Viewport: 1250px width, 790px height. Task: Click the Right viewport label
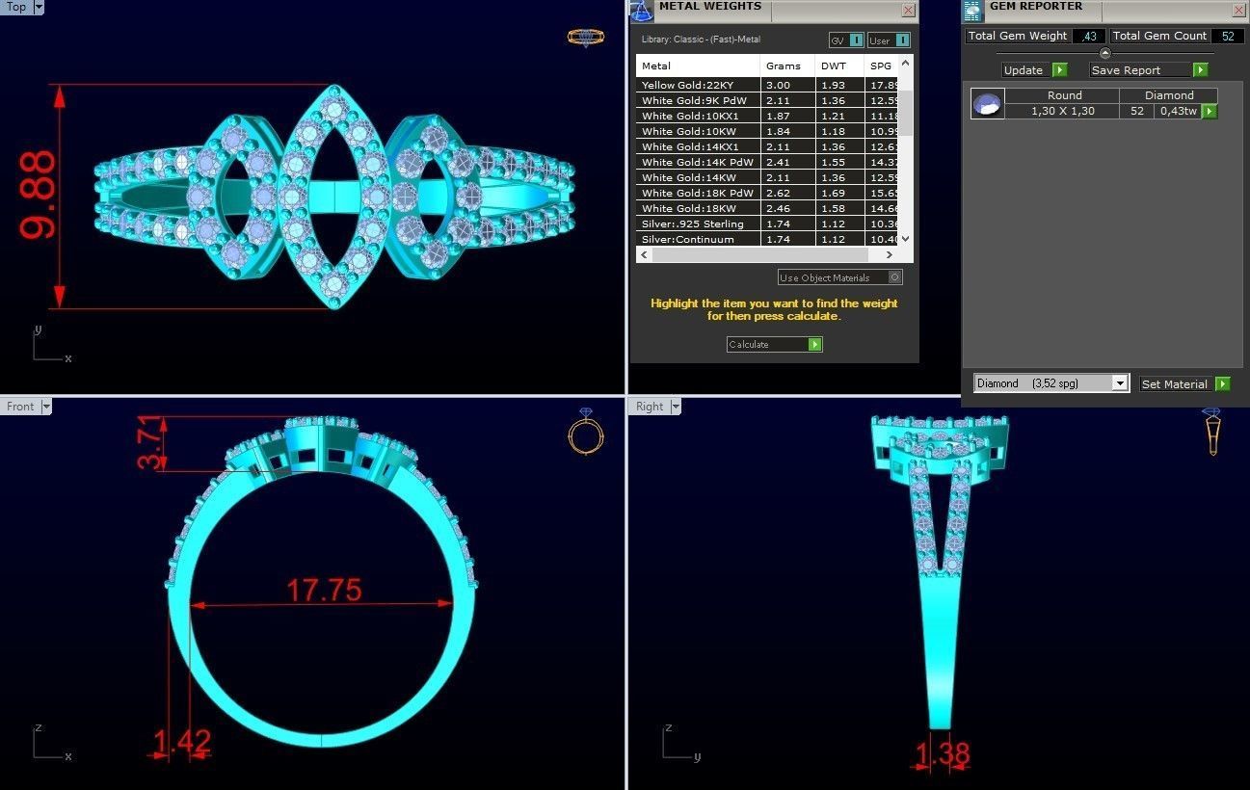coord(650,407)
